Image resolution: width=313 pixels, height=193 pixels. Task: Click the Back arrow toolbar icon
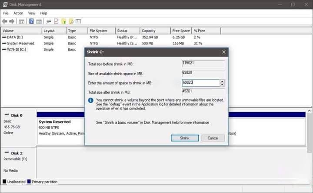pyautogui.click(x=5, y=21)
